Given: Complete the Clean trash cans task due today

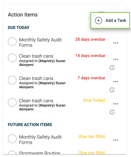Looking at the screenshot, I should click(x=12, y=102).
